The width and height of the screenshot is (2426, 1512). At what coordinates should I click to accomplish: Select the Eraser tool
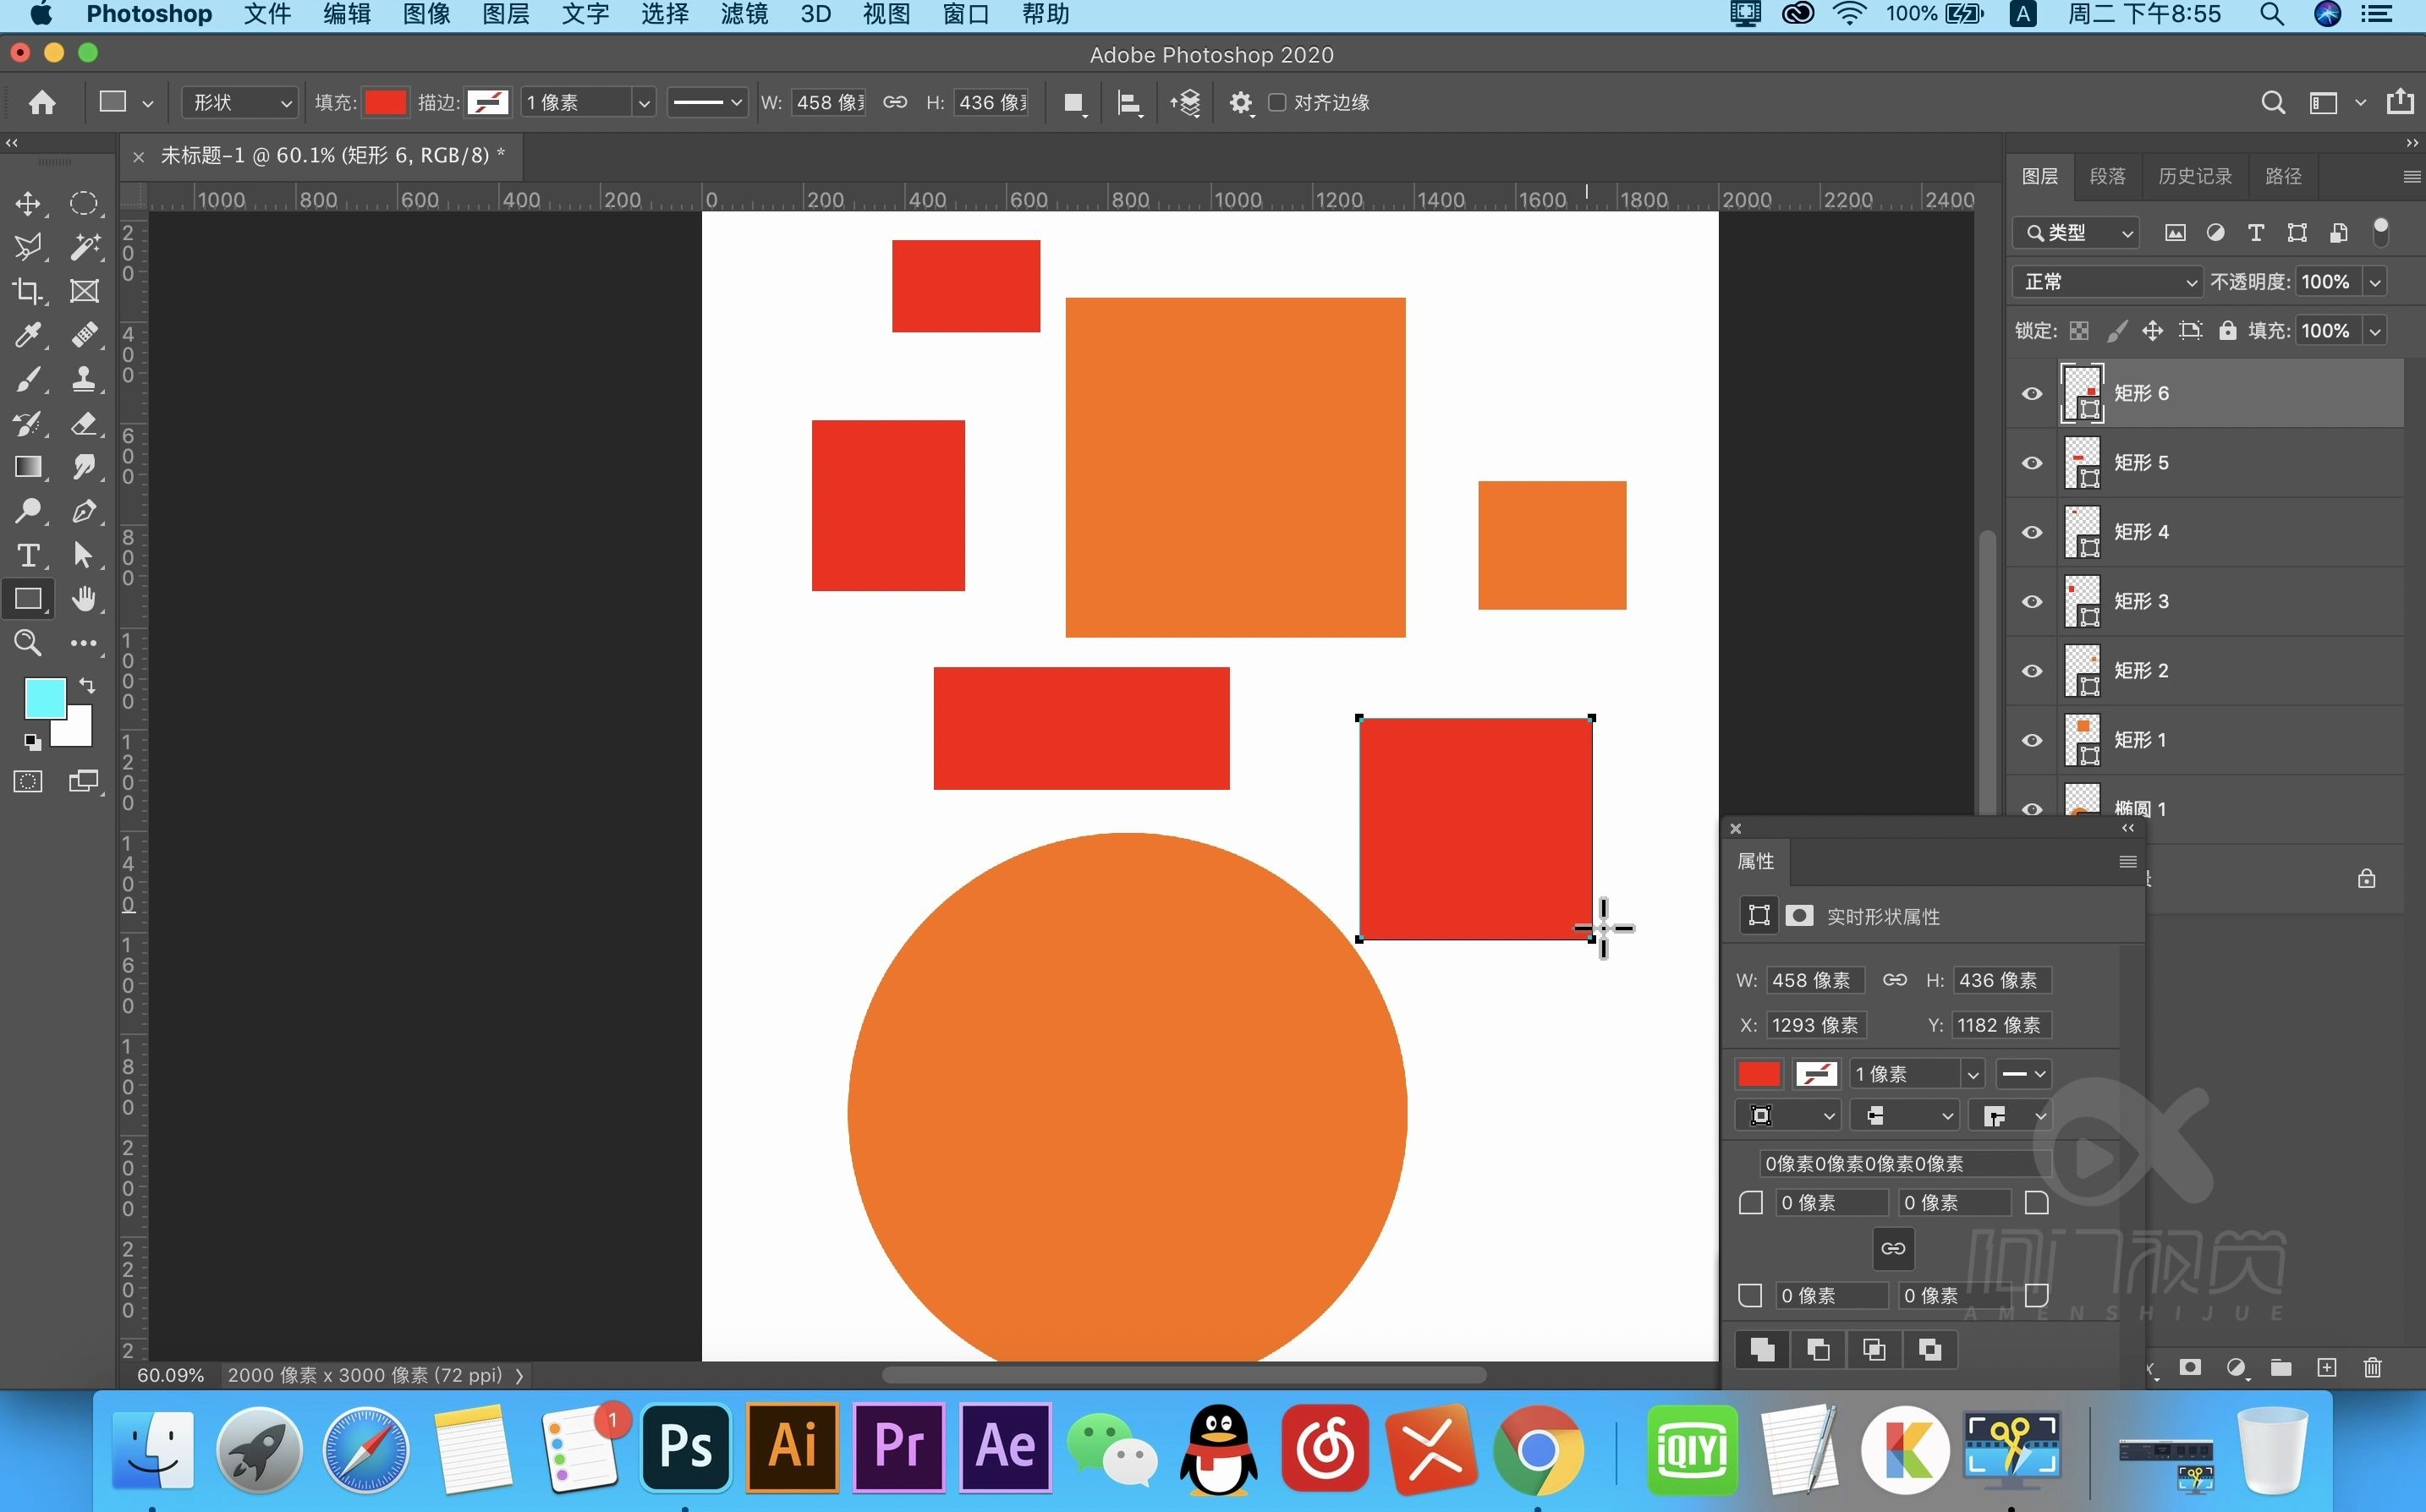pyautogui.click(x=84, y=423)
